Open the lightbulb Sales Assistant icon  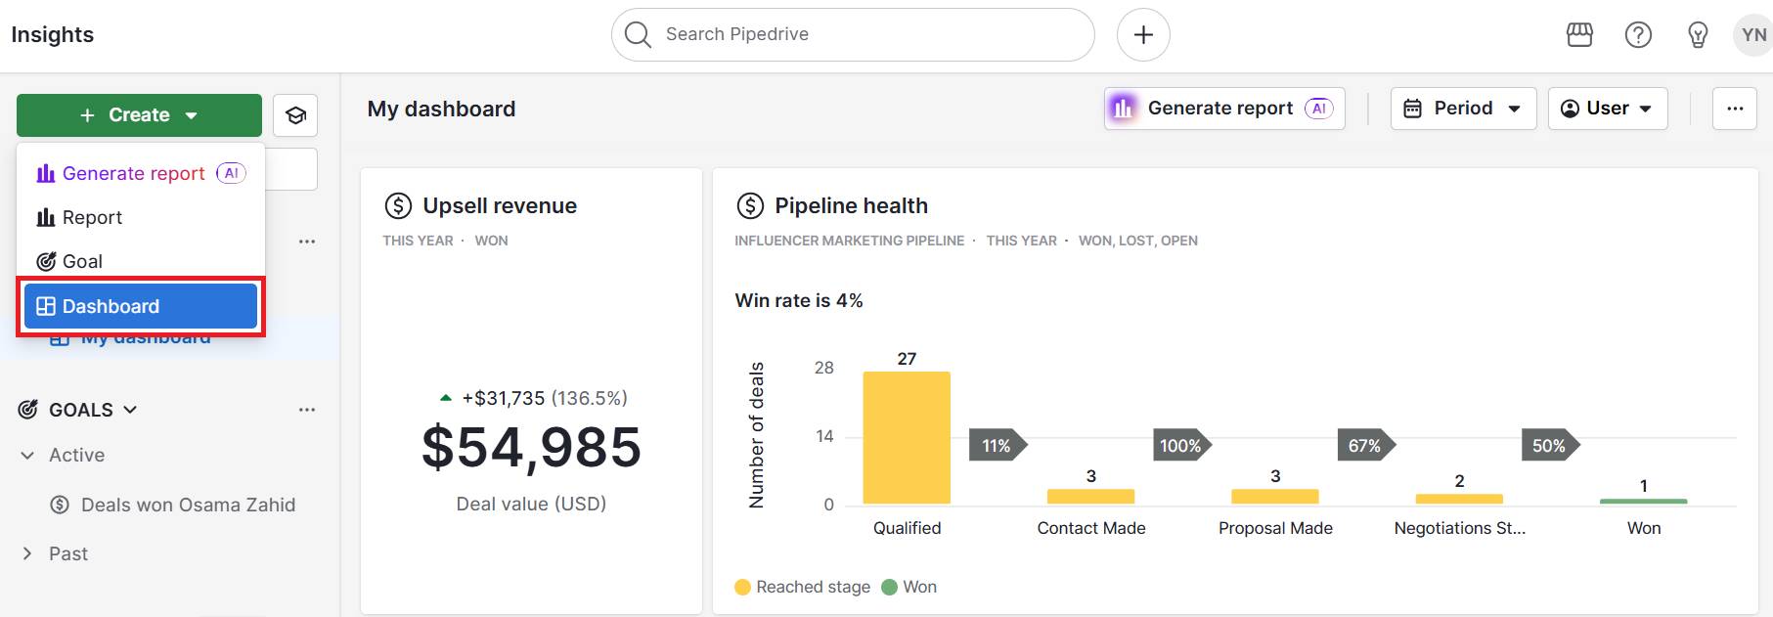1698,35
